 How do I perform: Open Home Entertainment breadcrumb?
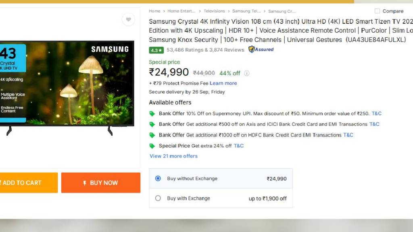pyautogui.click(x=181, y=11)
